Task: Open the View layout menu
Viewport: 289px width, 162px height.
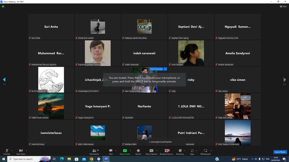Action: (283, 6)
